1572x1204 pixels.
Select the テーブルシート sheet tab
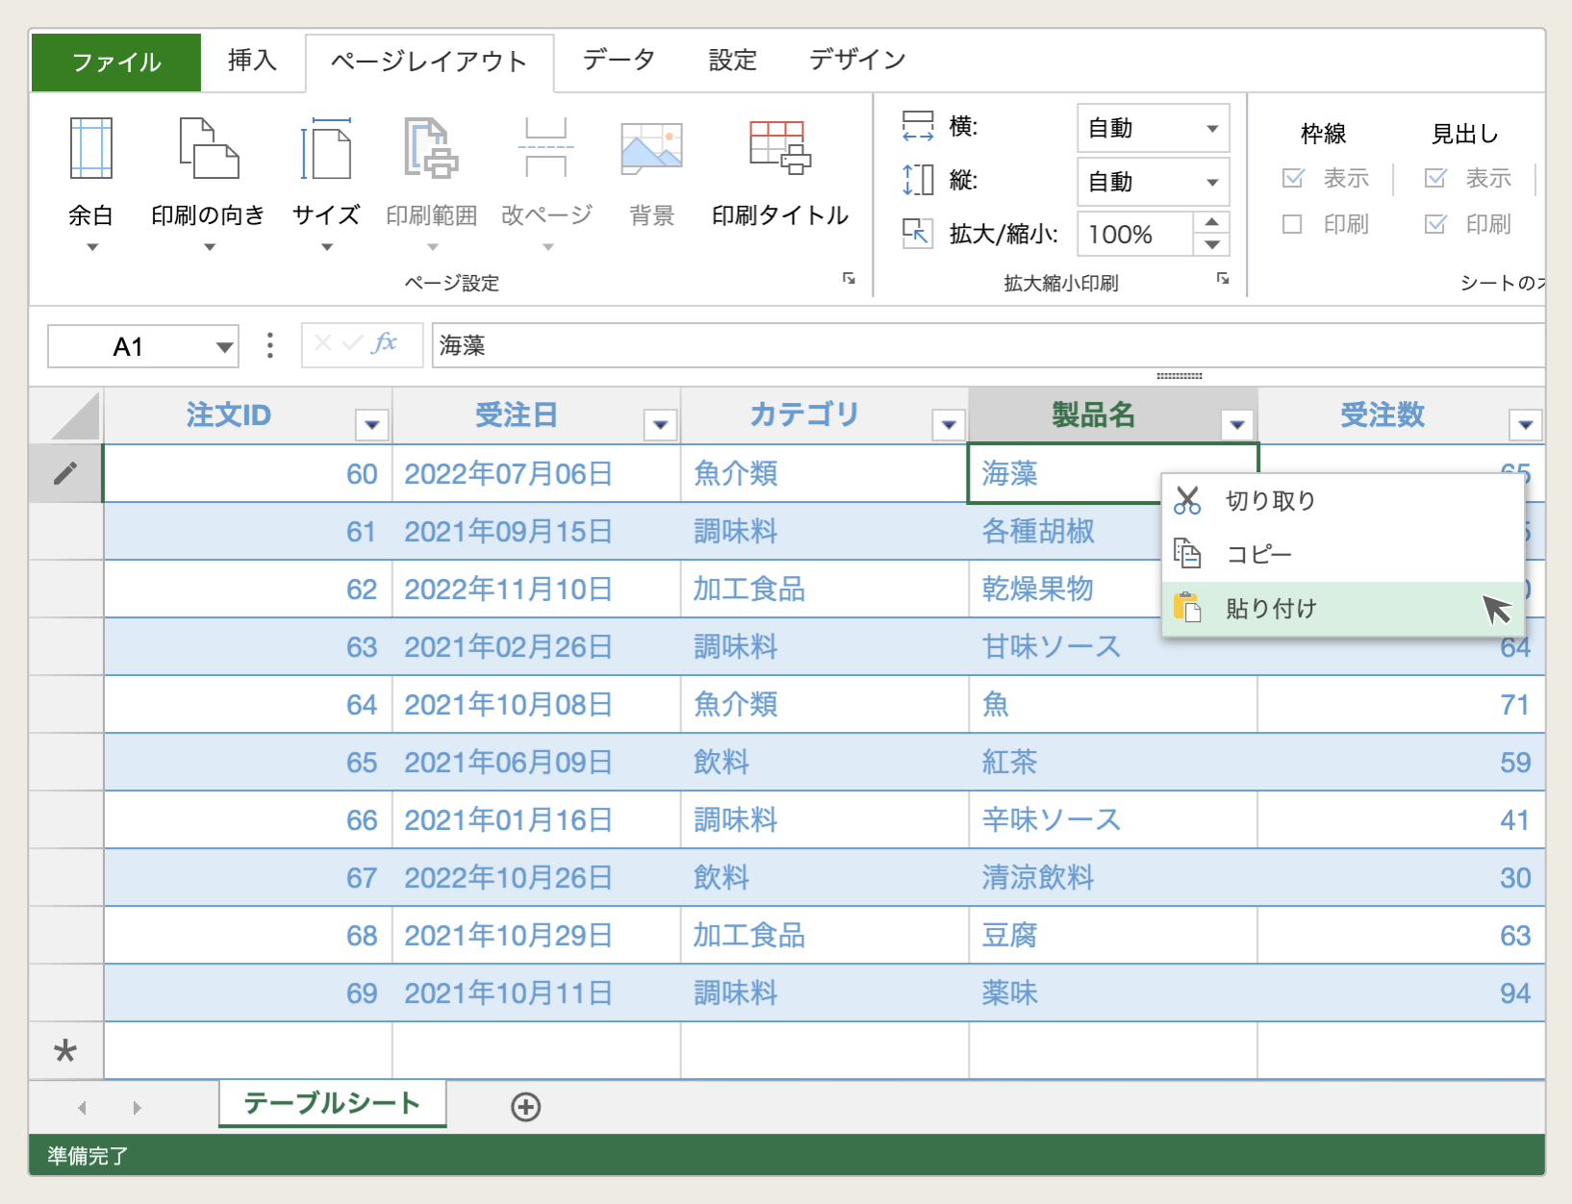(333, 1103)
